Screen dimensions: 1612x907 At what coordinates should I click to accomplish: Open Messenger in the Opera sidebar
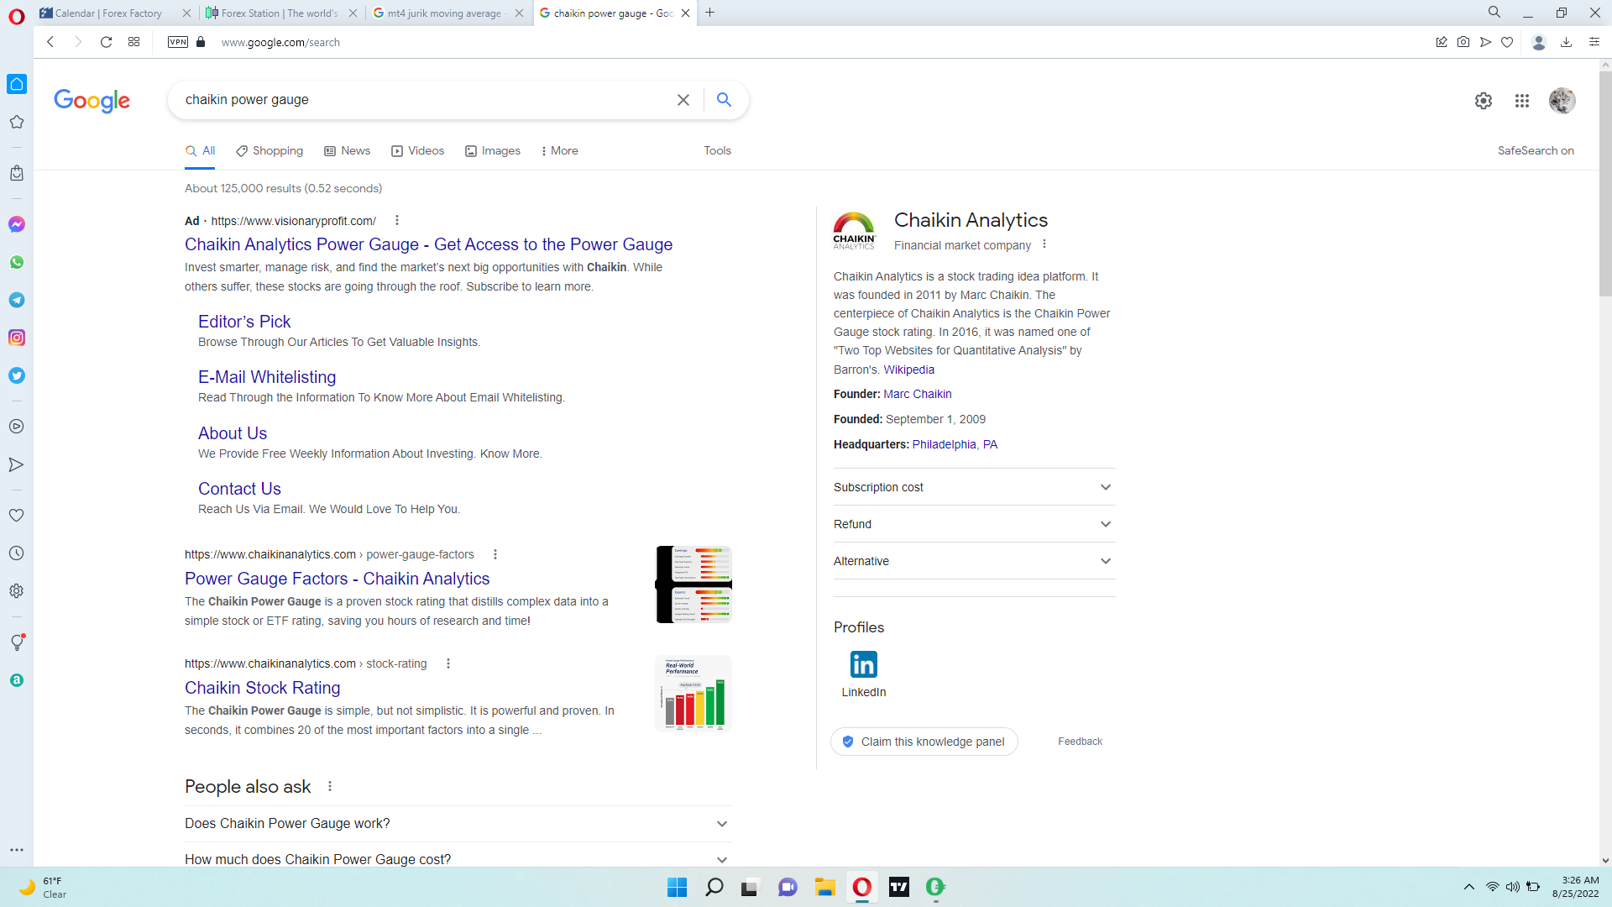[x=17, y=224]
